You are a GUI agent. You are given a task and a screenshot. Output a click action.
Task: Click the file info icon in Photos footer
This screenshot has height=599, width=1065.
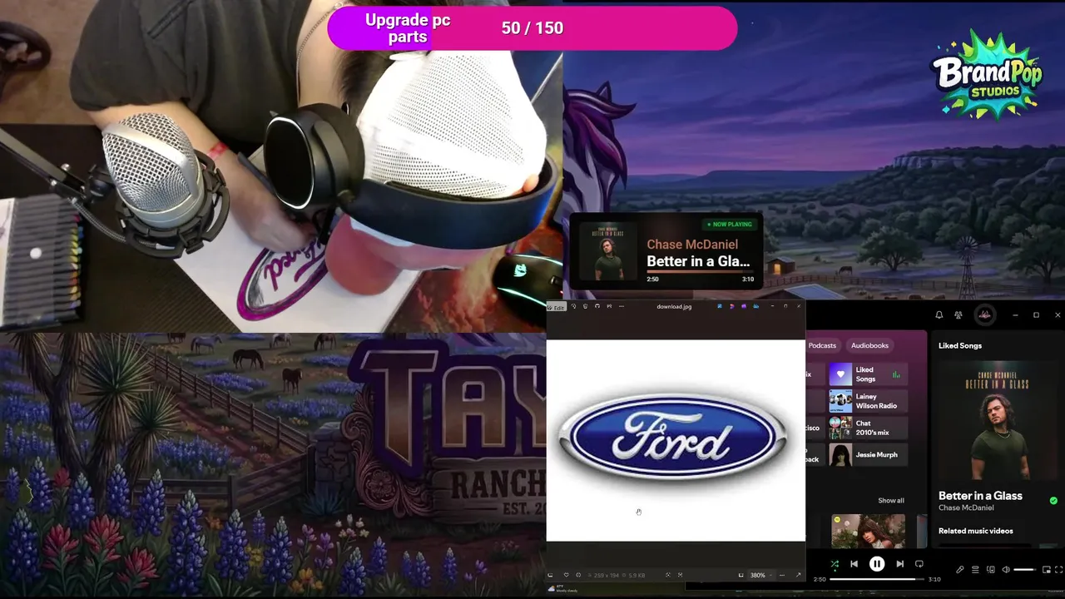[578, 575]
